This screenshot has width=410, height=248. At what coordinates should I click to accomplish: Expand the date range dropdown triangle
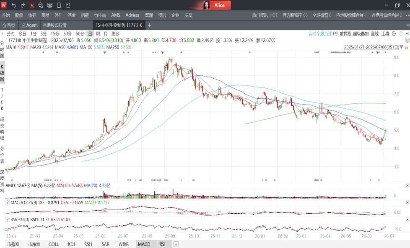401,47
